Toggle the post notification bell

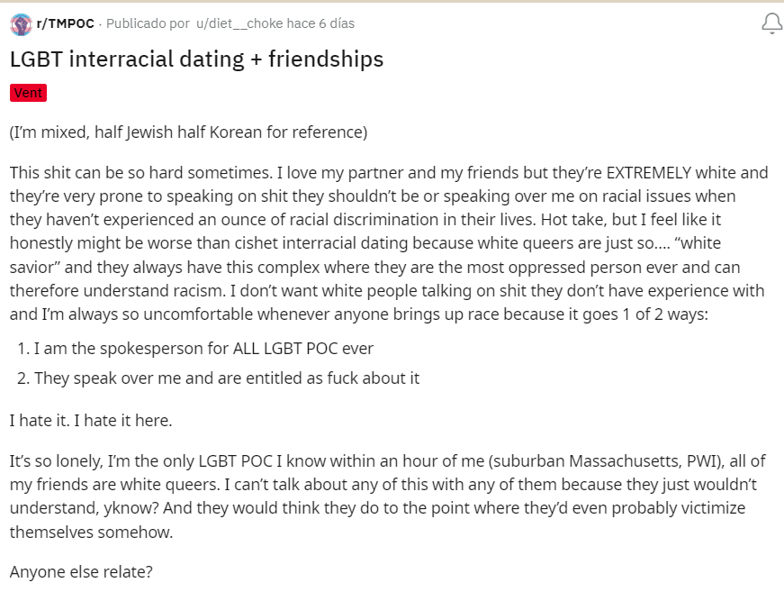point(771,23)
